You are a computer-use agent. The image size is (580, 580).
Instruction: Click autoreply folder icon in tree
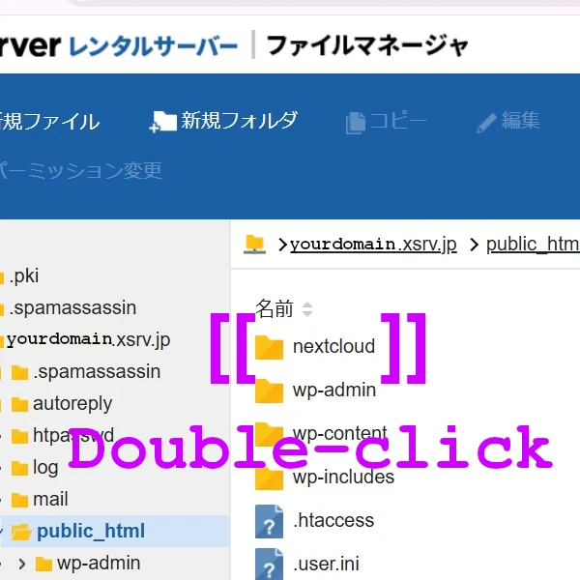click(19, 404)
